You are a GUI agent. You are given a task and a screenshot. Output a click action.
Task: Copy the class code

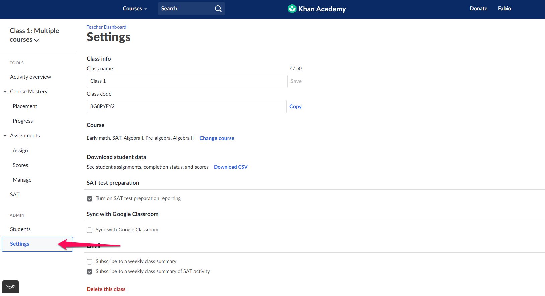295,106
